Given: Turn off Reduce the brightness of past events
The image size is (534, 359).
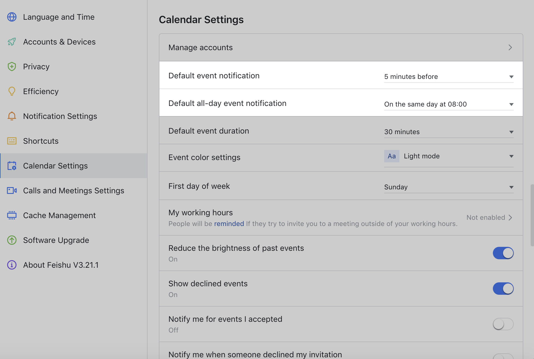Looking at the screenshot, I should tap(503, 253).
